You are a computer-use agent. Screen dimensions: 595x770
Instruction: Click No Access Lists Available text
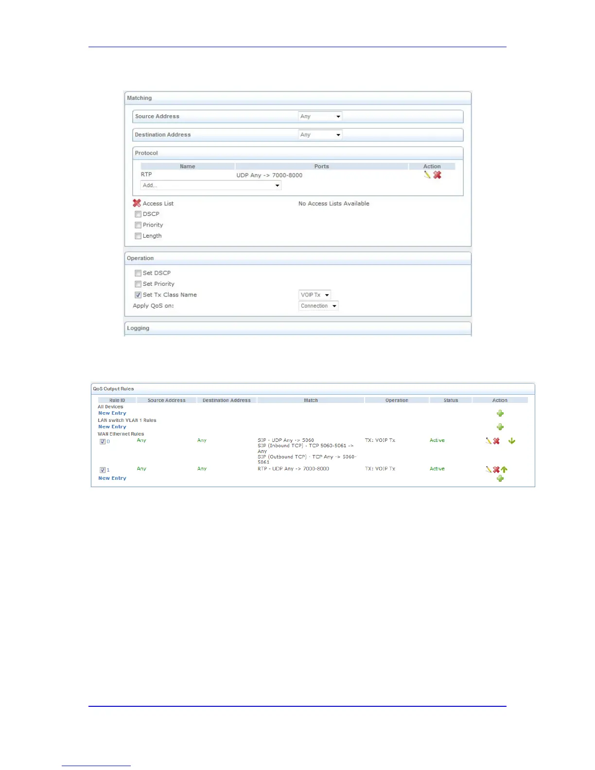(334, 204)
